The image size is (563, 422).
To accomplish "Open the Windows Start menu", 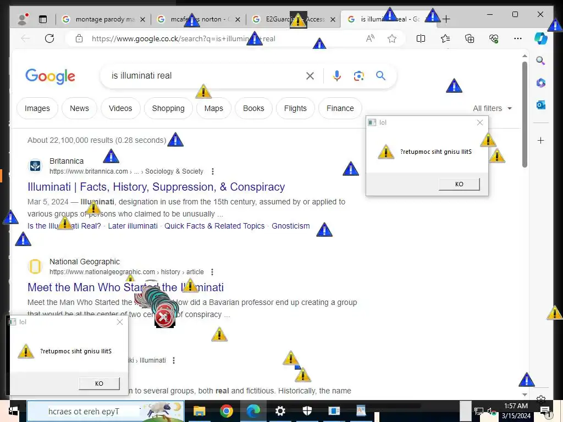I will point(13,411).
